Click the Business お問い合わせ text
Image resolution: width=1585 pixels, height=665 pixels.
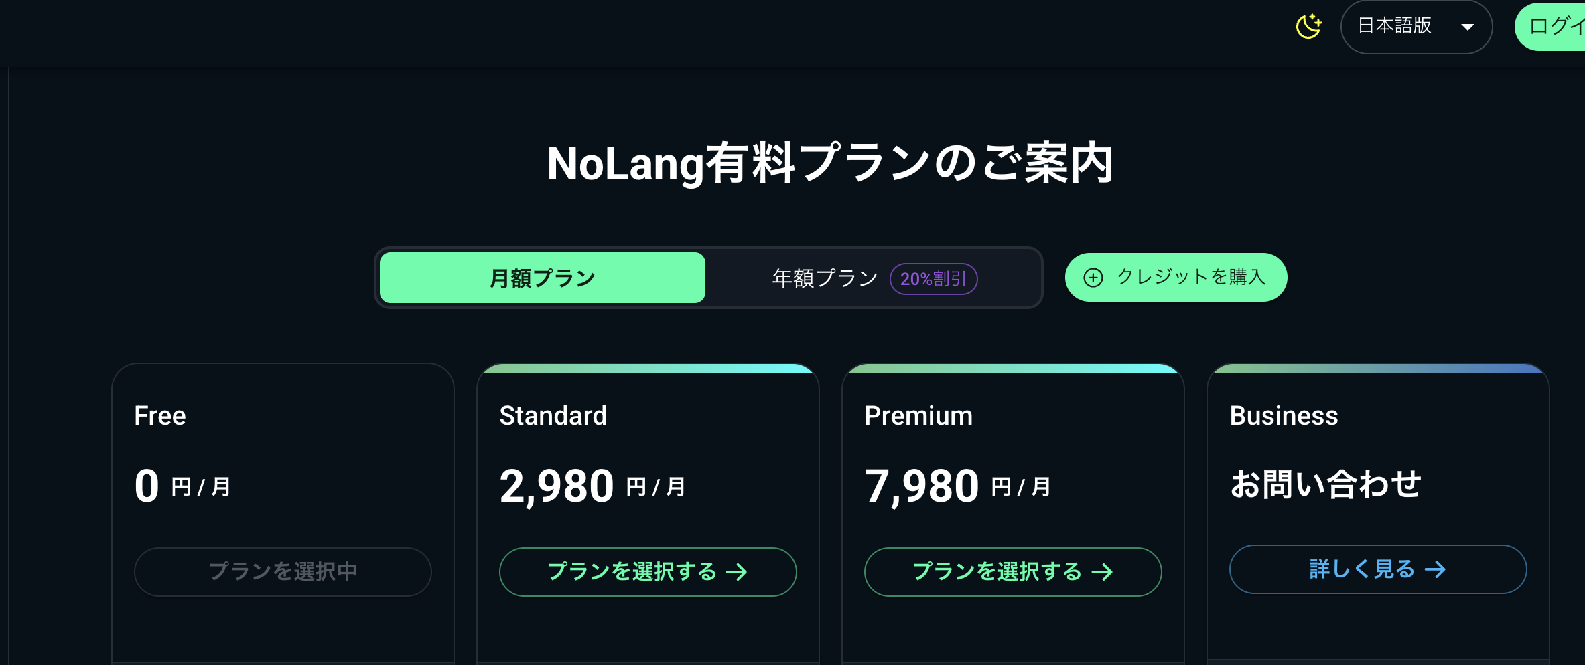[1325, 484]
